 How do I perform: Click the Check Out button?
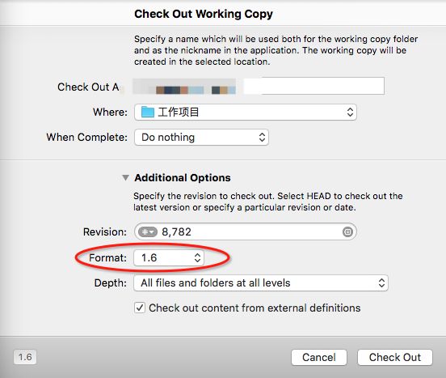(395, 357)
